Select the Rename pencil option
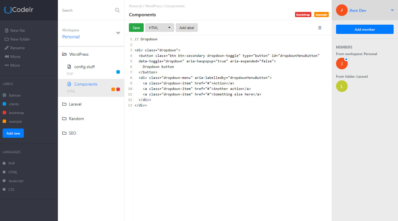This screenshot has width=398, height=221. click(x=15, y=48)
